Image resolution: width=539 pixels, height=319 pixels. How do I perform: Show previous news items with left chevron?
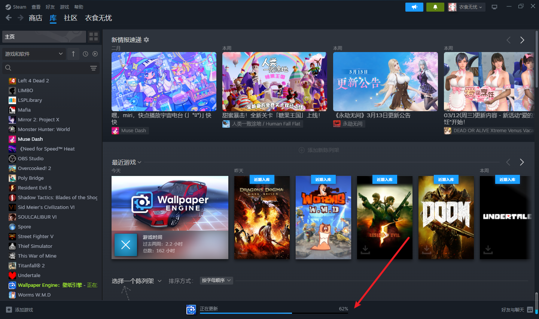(508, 40)
